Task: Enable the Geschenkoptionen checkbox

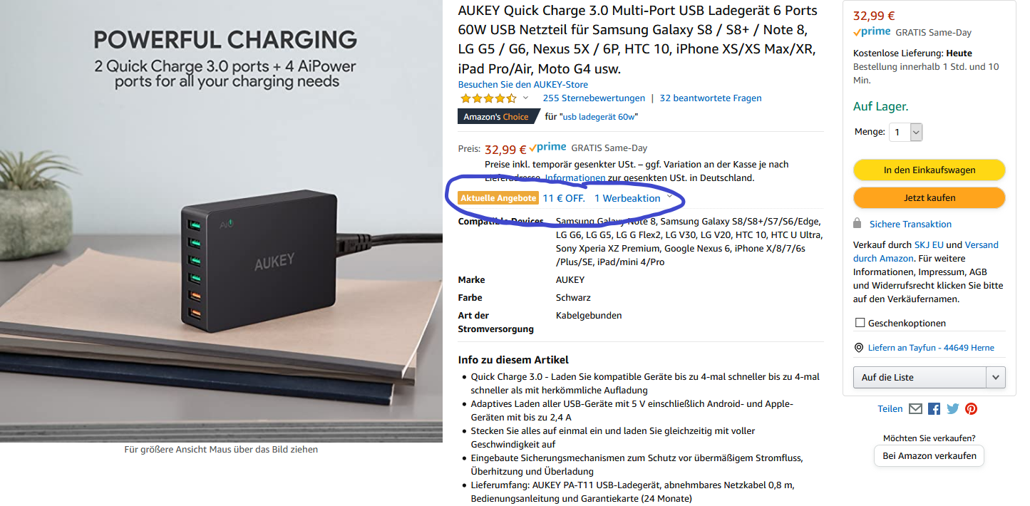Action: [x=860, y=323]
